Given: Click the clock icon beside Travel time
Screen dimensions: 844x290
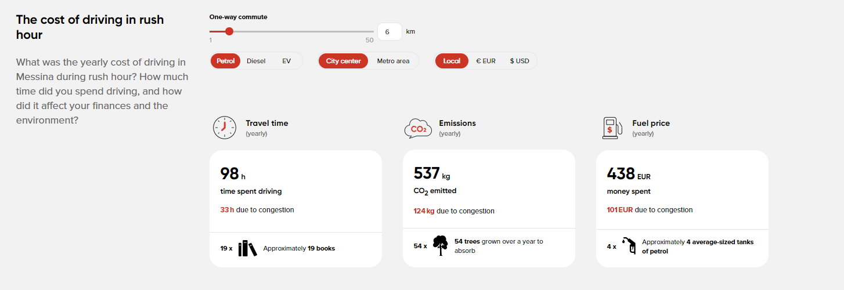Looking at the screenshot, I should (x=225, y=128).
